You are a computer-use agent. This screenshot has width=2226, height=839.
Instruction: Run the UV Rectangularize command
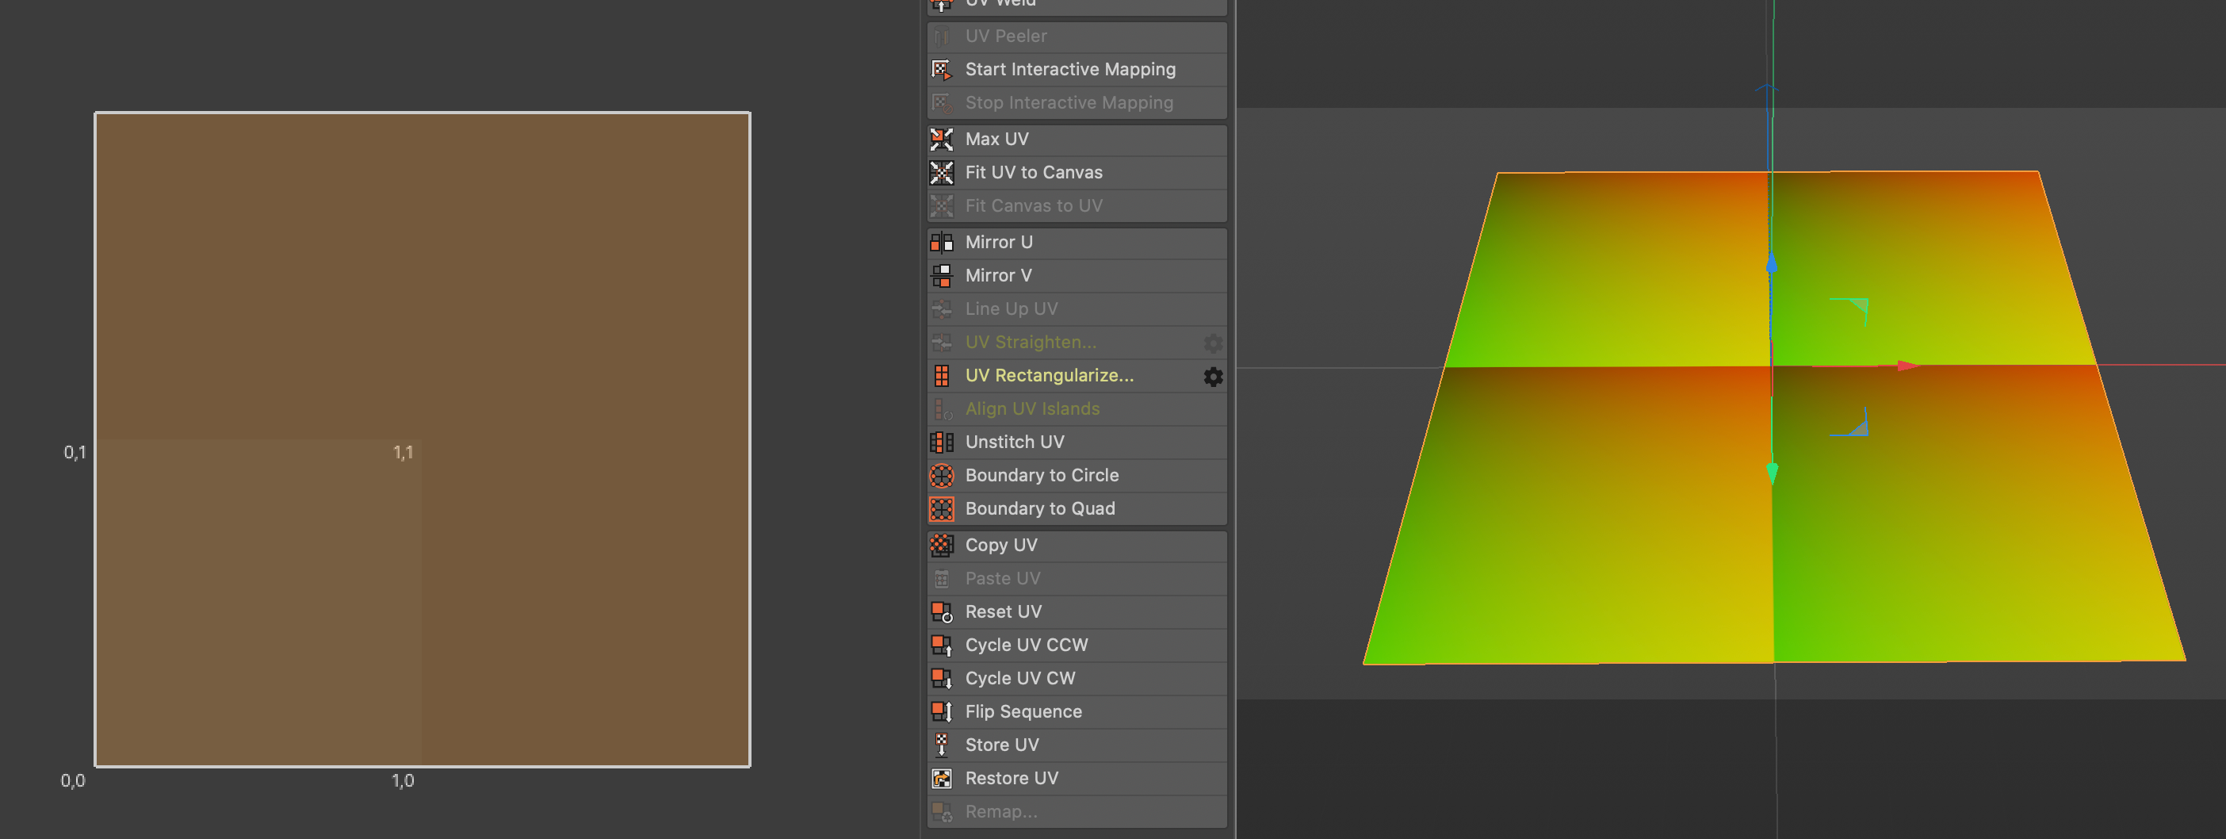point(1048,376)
